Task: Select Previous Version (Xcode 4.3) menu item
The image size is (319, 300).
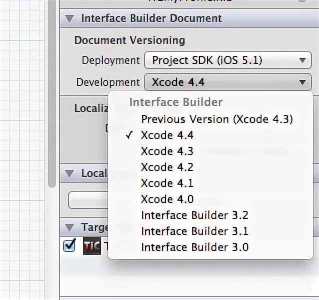Action: click(x=210, y=119)
